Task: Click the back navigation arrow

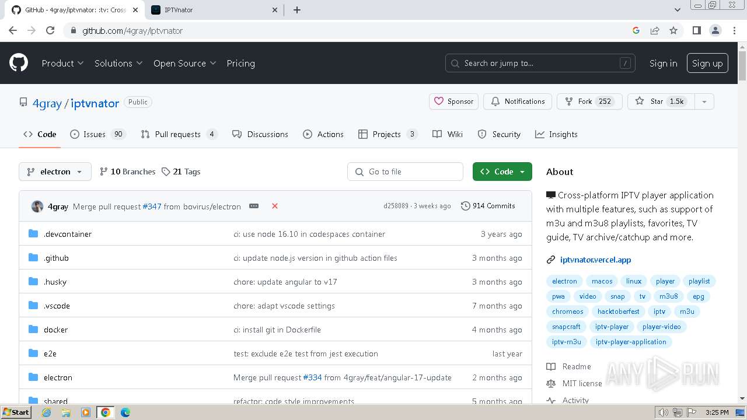Action: 13,30
